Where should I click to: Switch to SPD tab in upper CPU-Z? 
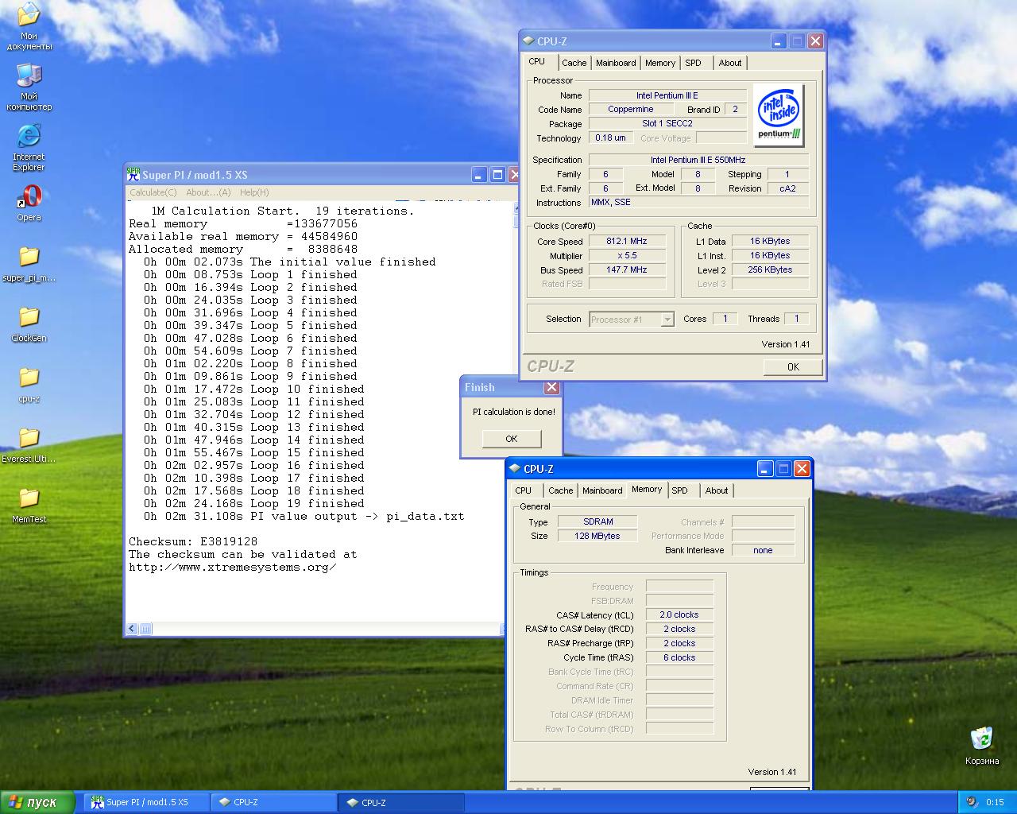tap(693, 63)
